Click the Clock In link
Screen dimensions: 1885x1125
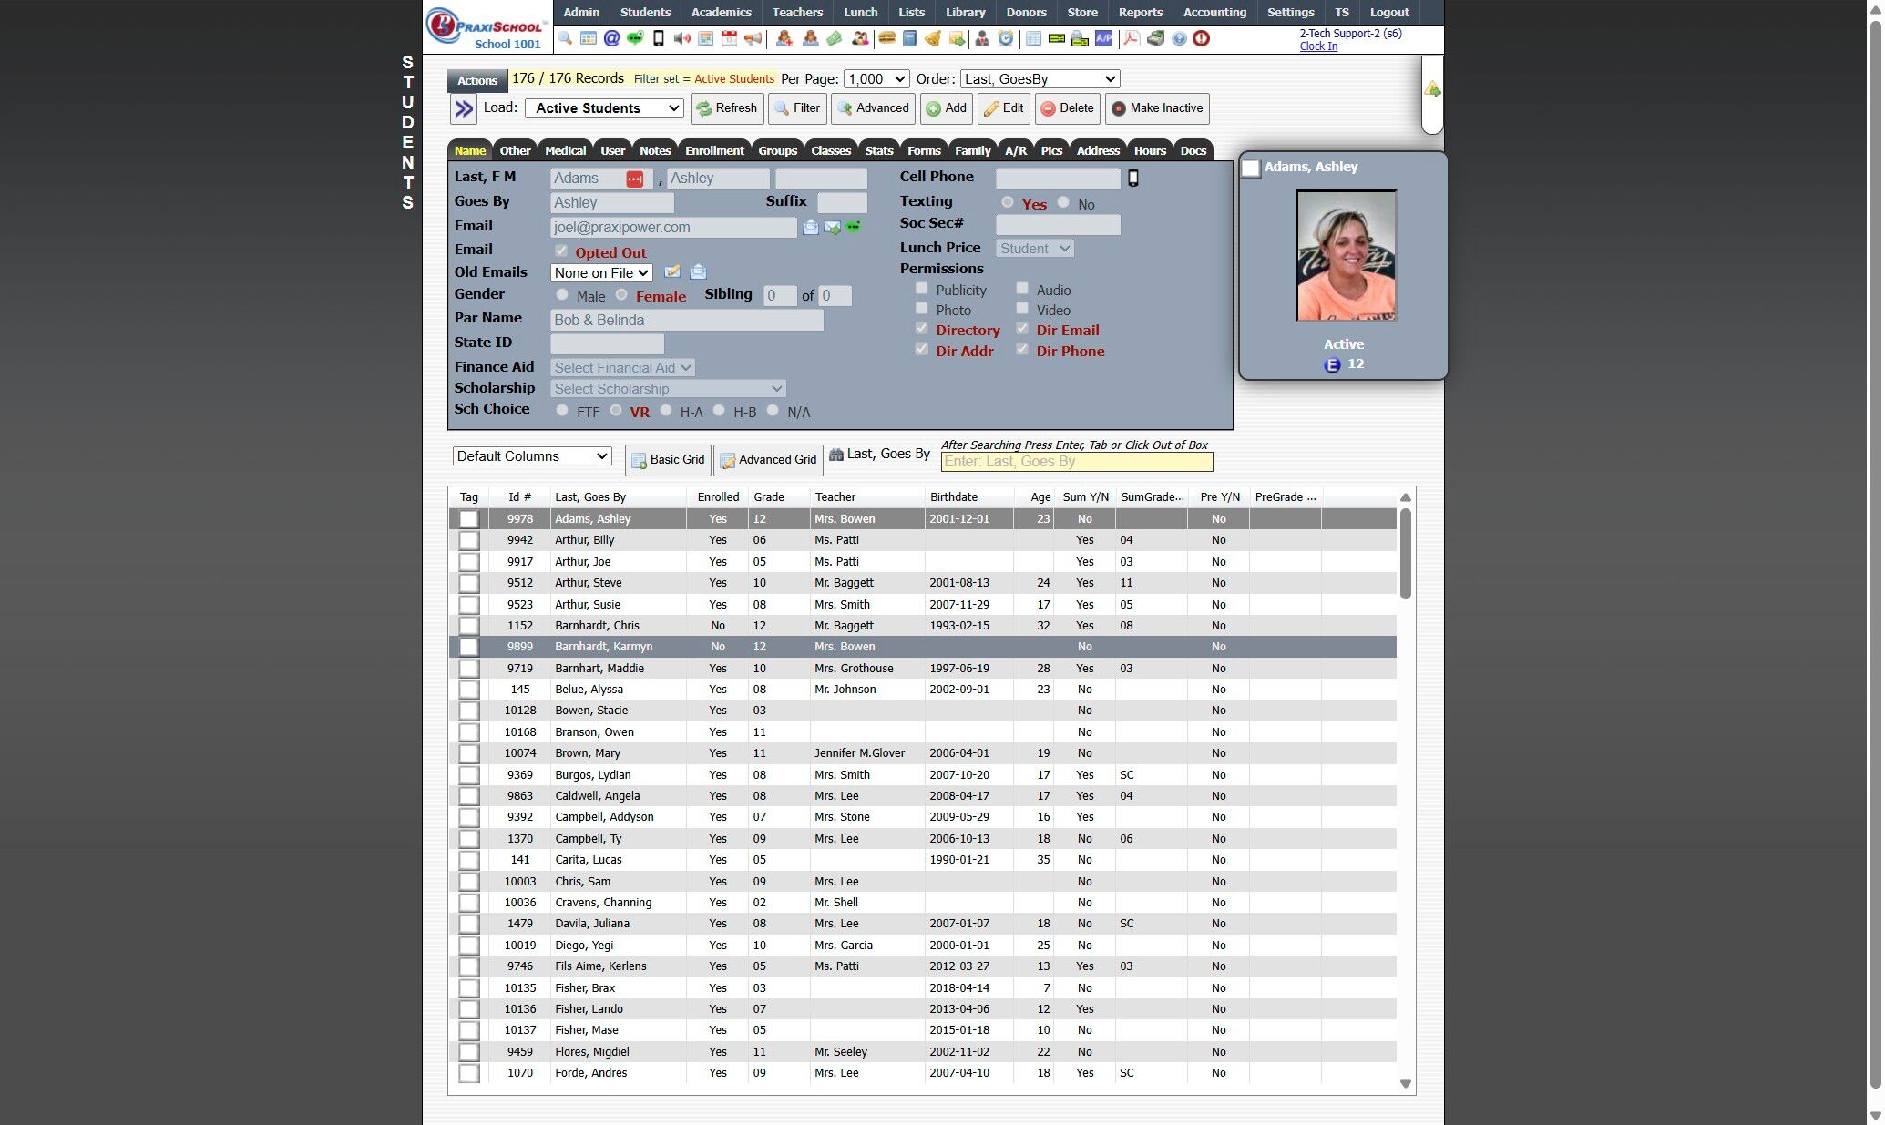click(1318, 46)
